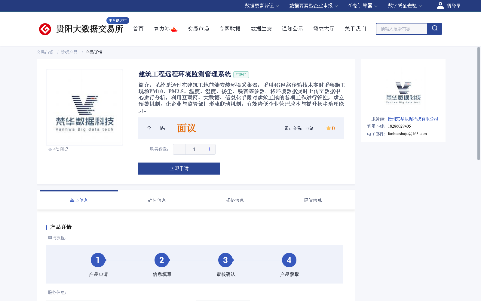
Task: Click the user login avatar icon
Action: [x=440, y=6]
